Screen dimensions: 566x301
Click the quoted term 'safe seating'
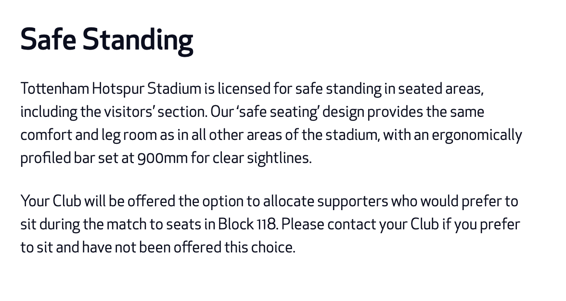pyautogui.click(x=277, y=112)
